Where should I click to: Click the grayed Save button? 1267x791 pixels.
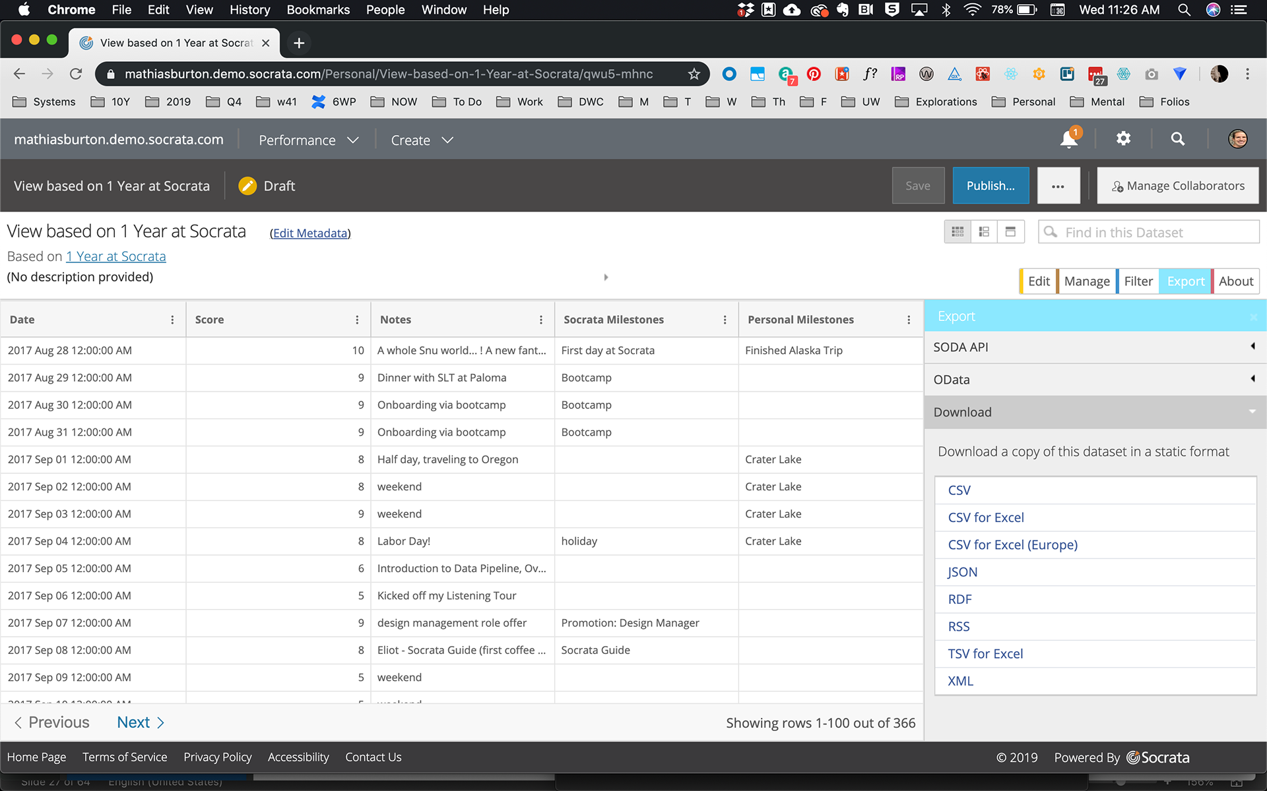(918, 186)
